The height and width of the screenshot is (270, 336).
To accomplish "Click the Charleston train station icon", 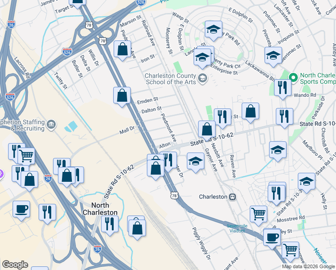I will click(x=233, y=197).
